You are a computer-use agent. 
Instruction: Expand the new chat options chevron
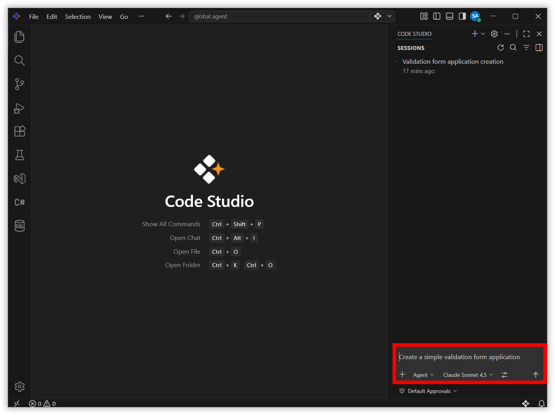tap(483, 34)
